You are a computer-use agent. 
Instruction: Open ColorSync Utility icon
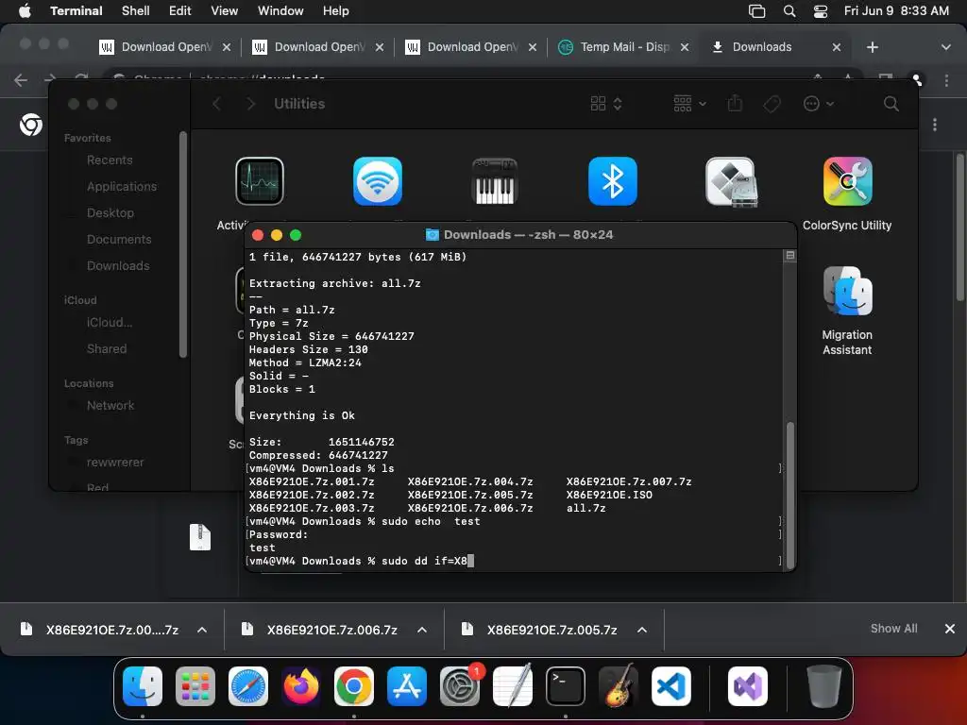847,181
